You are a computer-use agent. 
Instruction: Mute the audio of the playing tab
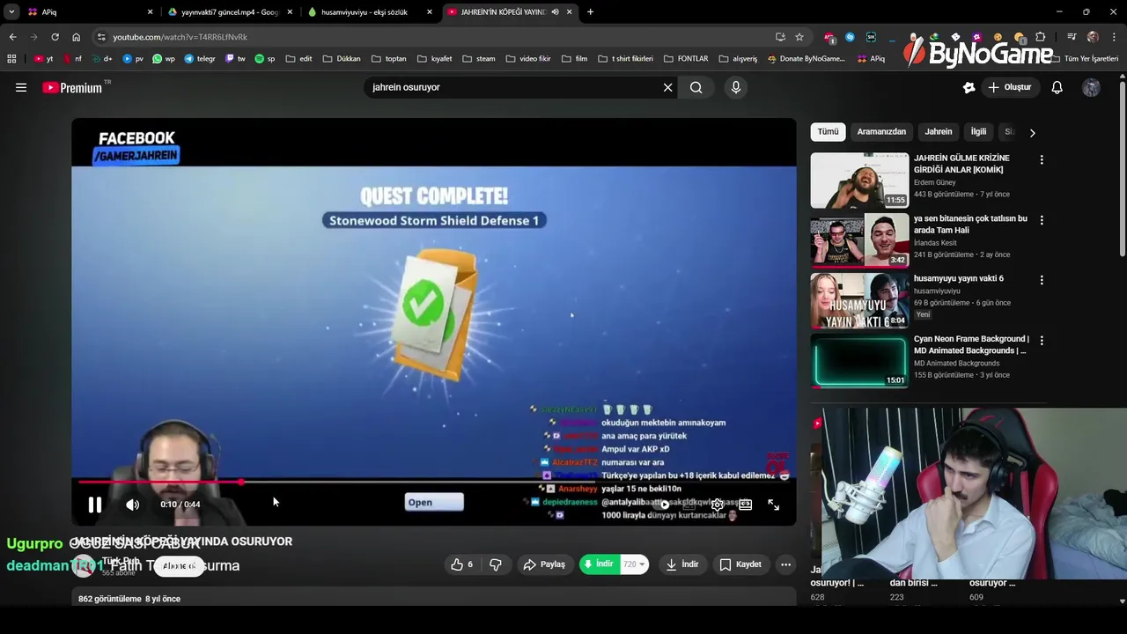click(555, 12)
